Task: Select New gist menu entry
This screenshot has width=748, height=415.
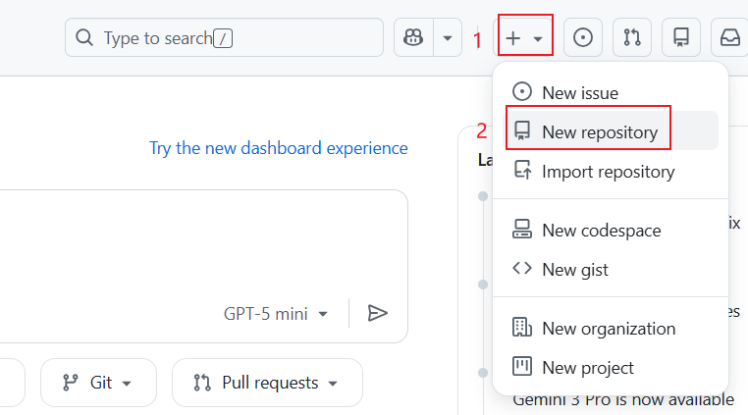Action: pos(574,270)
